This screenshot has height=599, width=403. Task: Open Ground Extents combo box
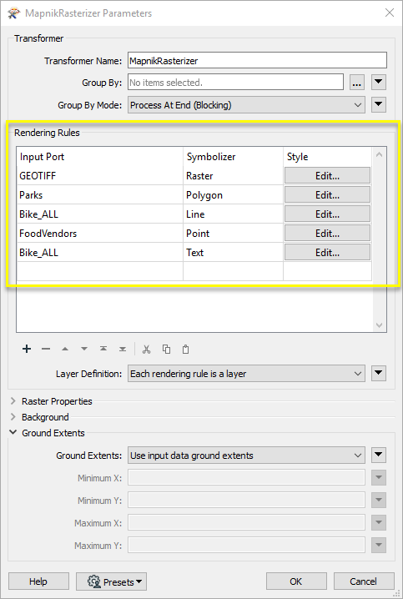(x=246, y=456)
